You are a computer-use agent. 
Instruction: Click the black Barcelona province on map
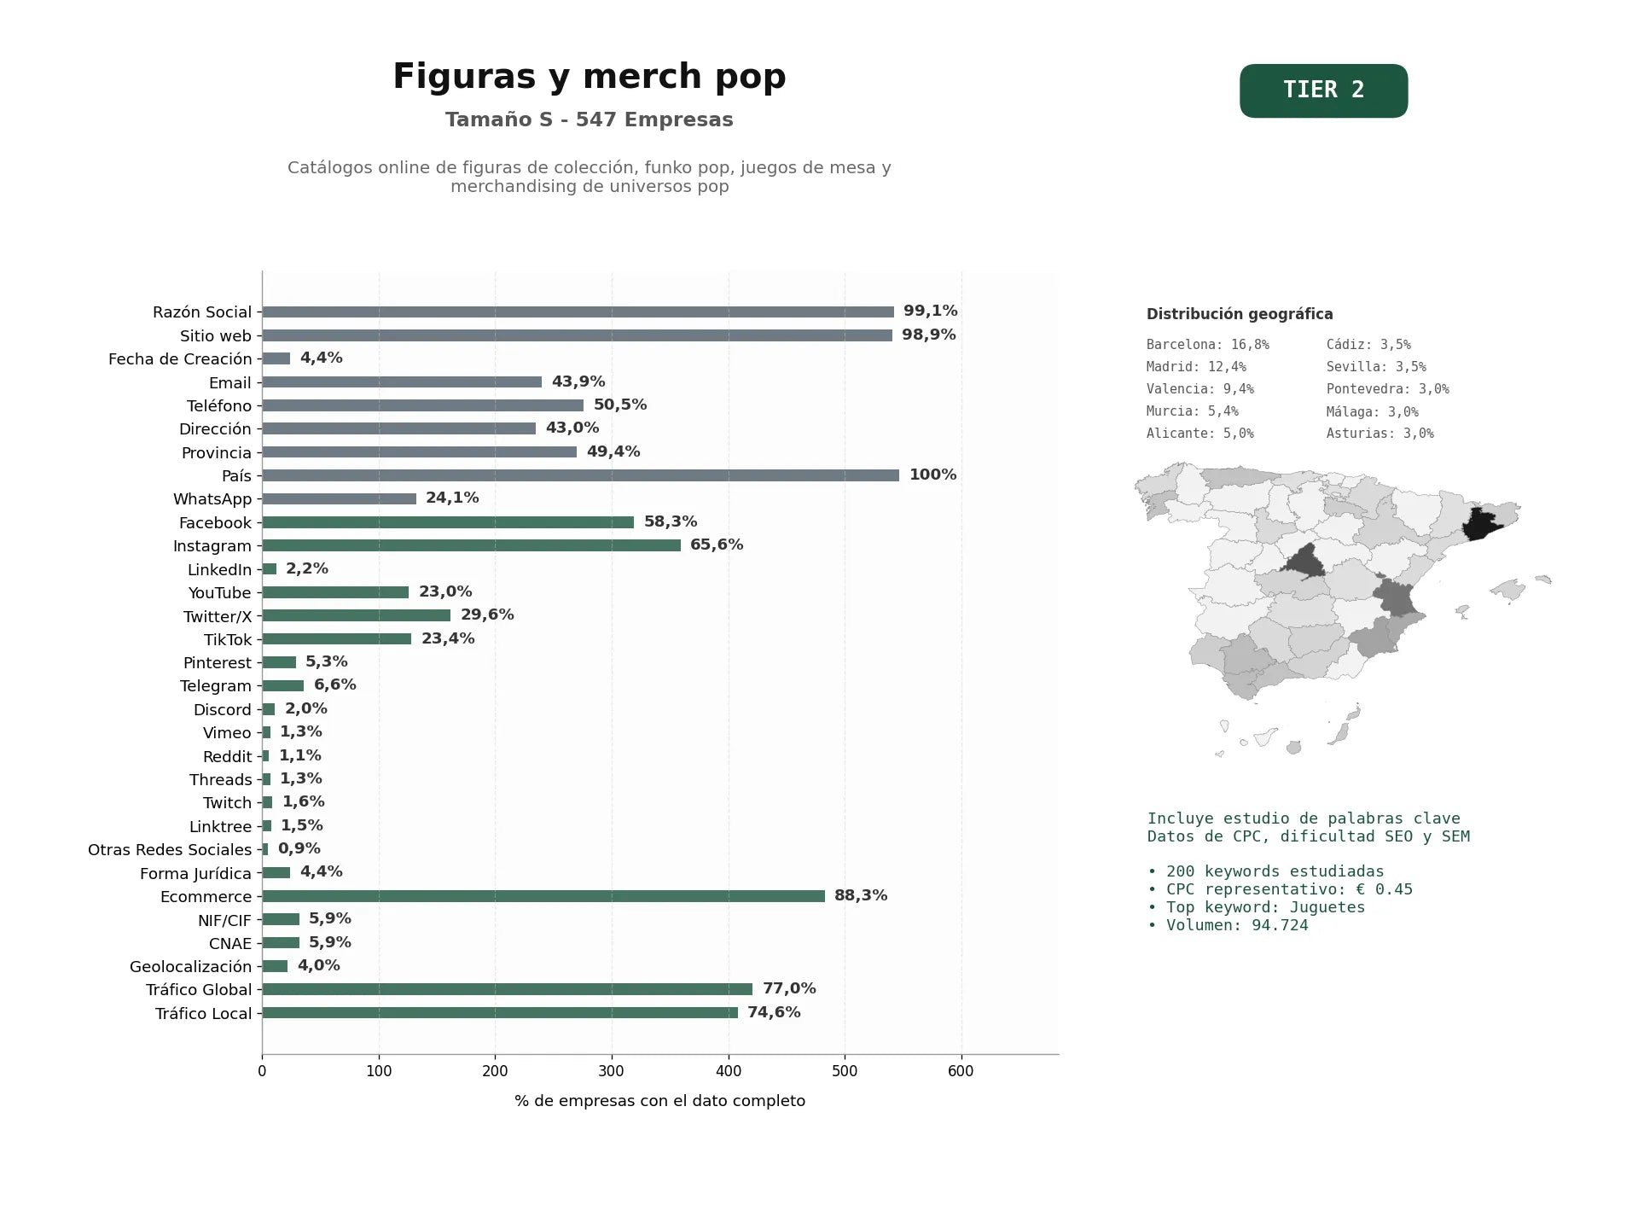[x=1483, y=523]
